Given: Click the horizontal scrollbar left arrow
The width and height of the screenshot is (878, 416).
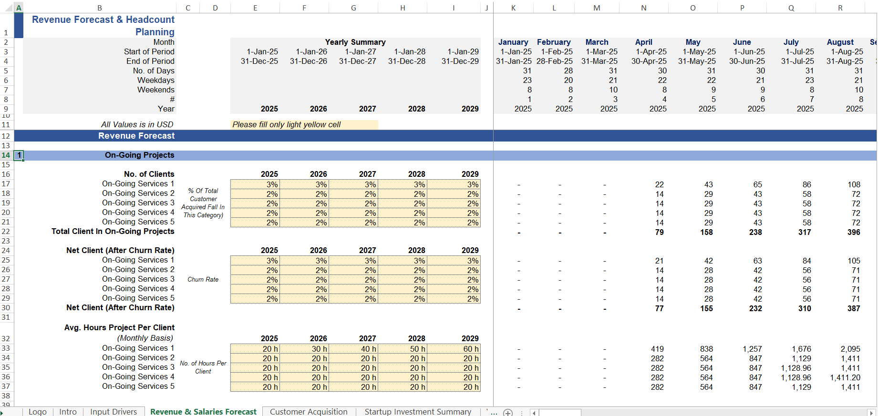Looking at the screenshot, I should 534,413.
